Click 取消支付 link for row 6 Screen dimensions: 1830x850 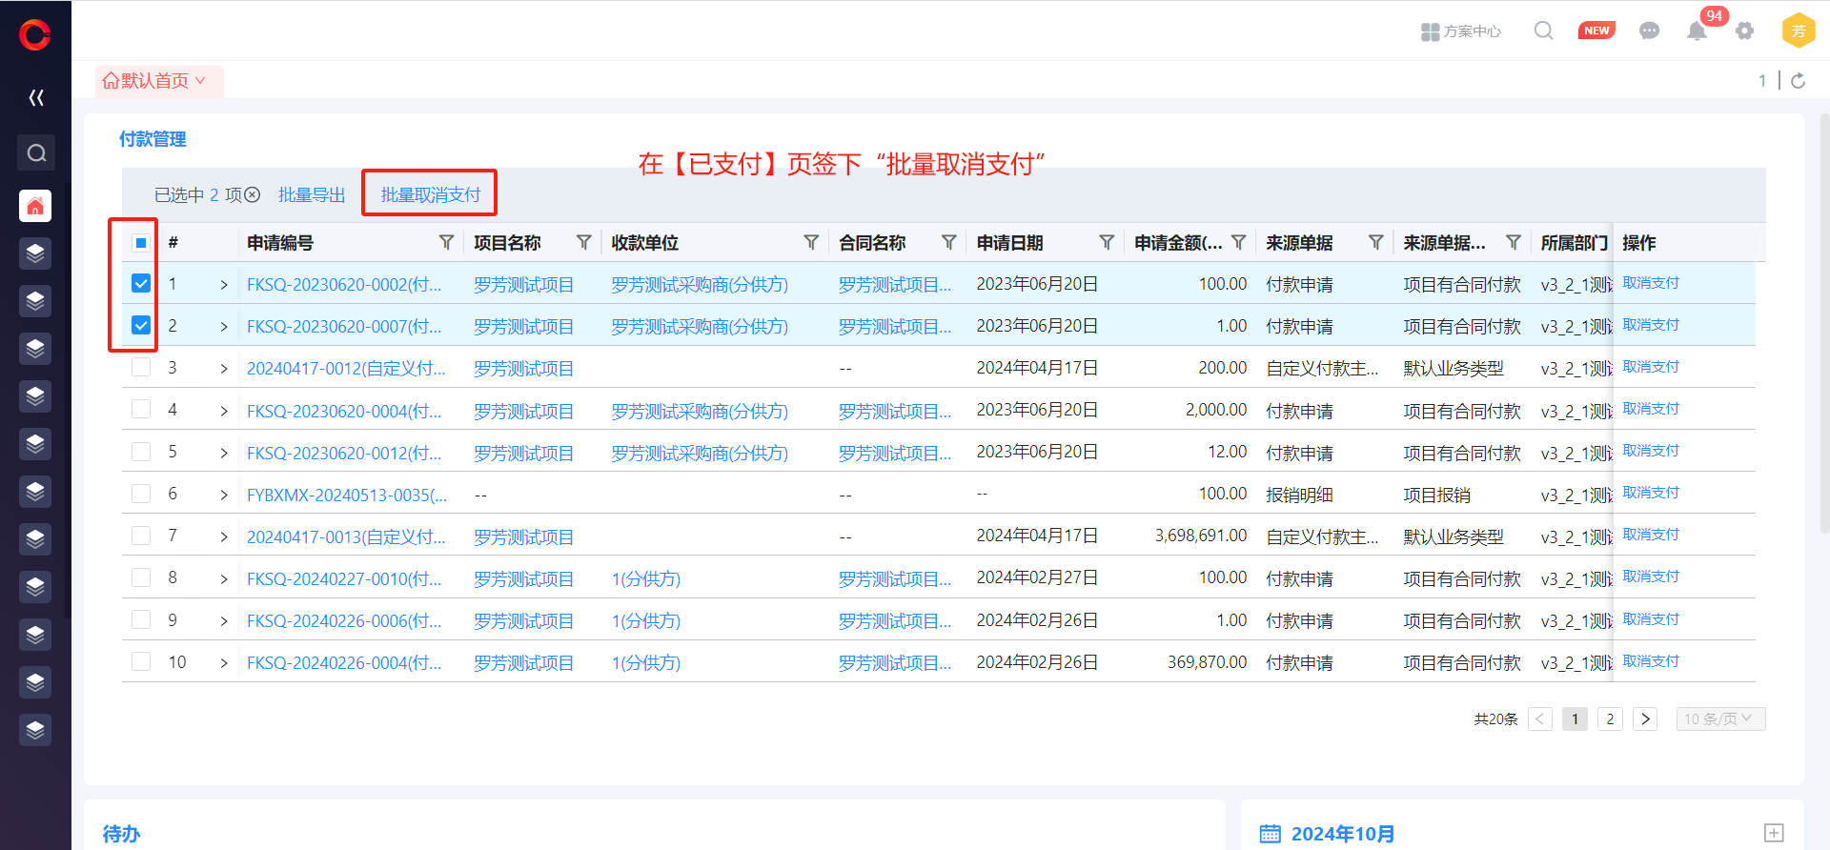[x=1650, y=493]
